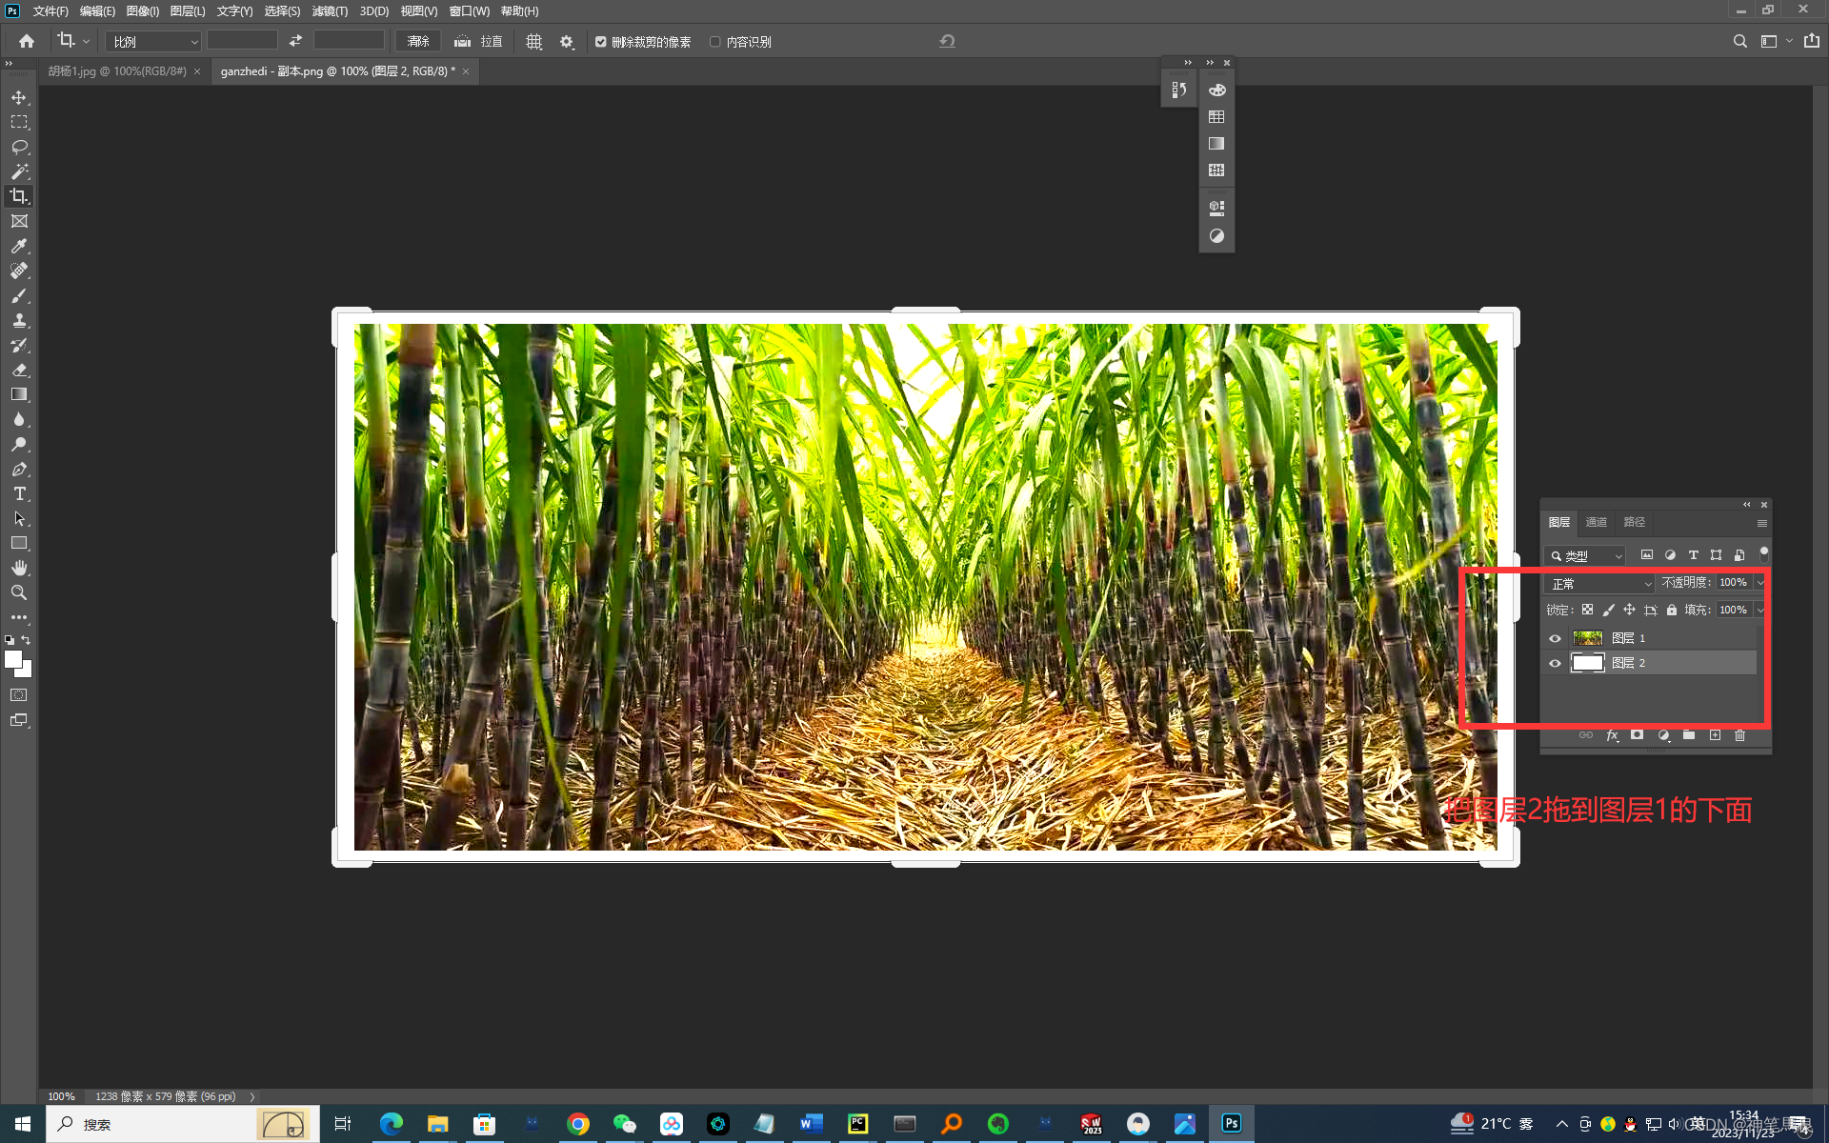
Task: Switch to the 通道 tab
Action: point(1597,522)
